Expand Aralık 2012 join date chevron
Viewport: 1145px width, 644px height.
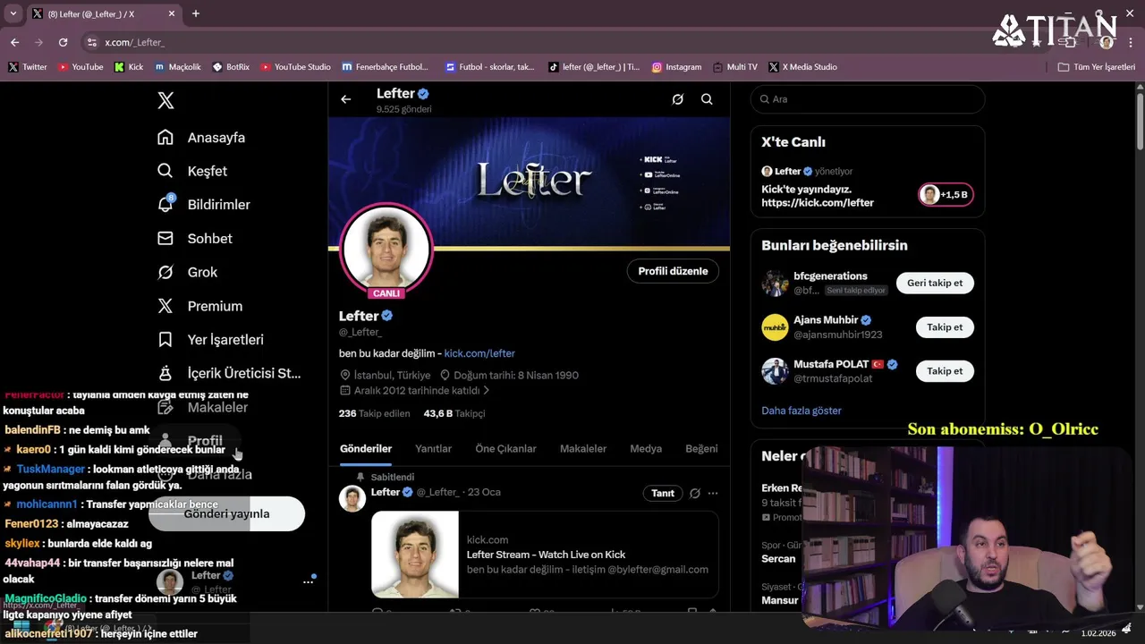(486, 391)
